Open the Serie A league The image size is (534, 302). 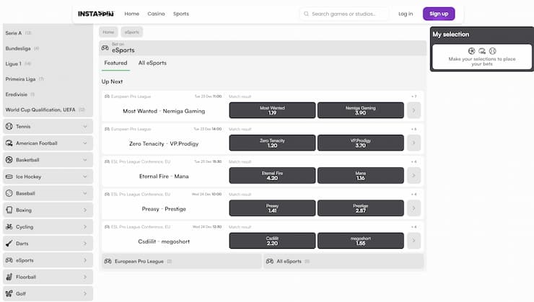48,33
